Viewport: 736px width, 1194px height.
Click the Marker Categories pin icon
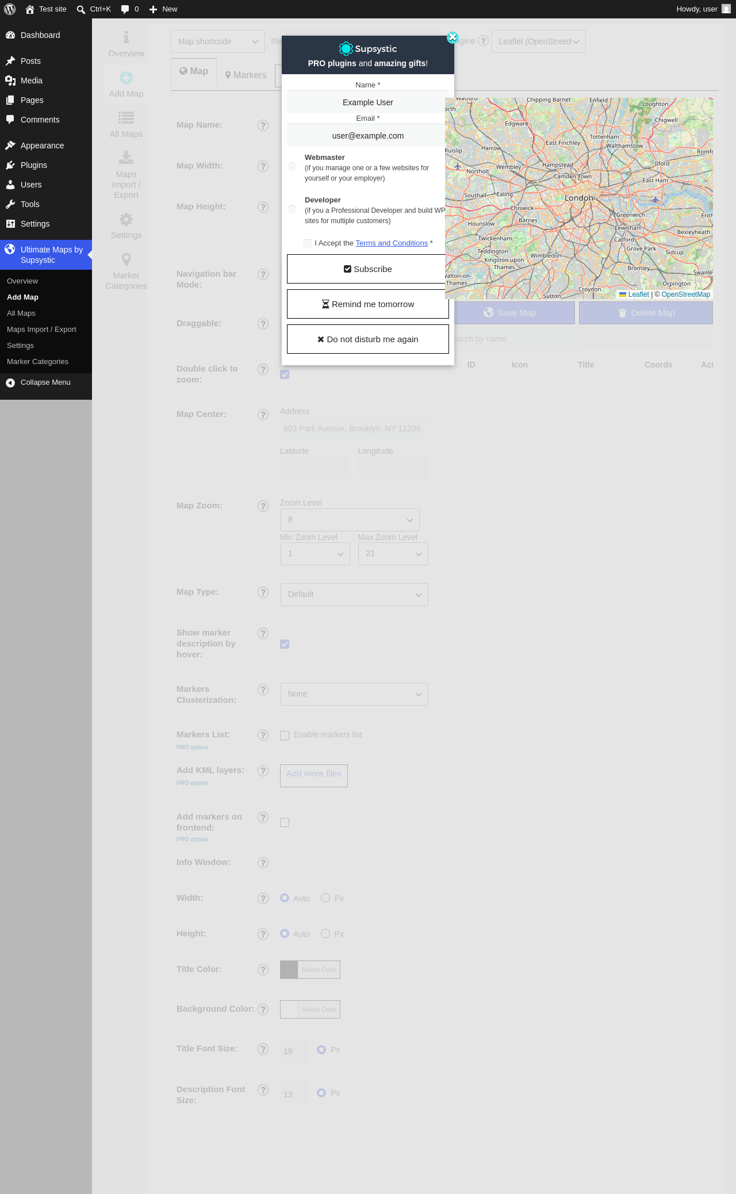pyautogui.click(x=126, y=259)
